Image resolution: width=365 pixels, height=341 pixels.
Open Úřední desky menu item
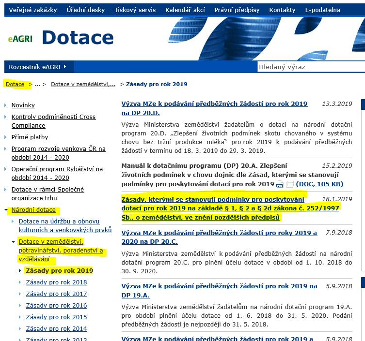pos(86,10)
